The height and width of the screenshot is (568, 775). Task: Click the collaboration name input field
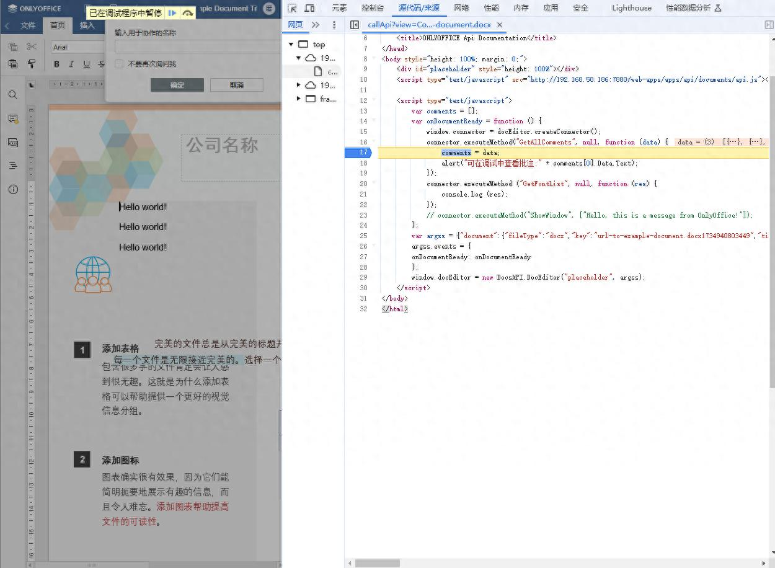198,47
